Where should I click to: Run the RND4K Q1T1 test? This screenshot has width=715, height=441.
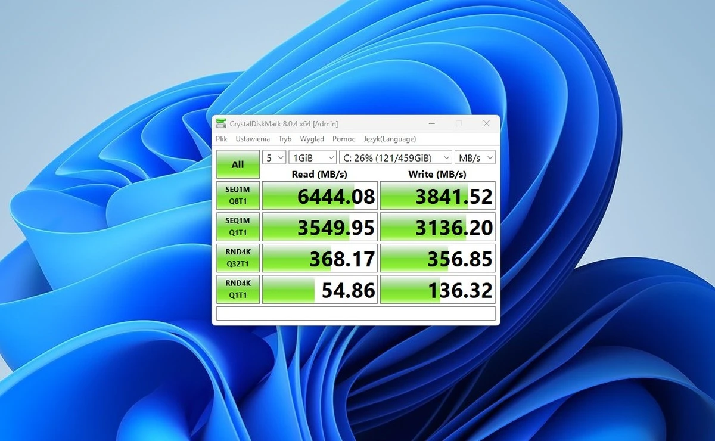(x=238, y=289)
